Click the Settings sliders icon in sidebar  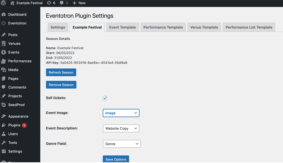[x=3, y=151]
